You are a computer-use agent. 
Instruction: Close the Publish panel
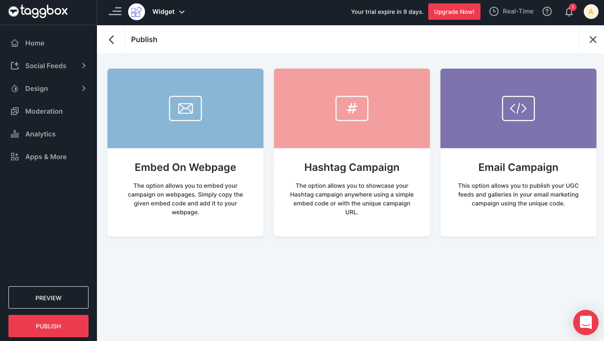(593, 40)
